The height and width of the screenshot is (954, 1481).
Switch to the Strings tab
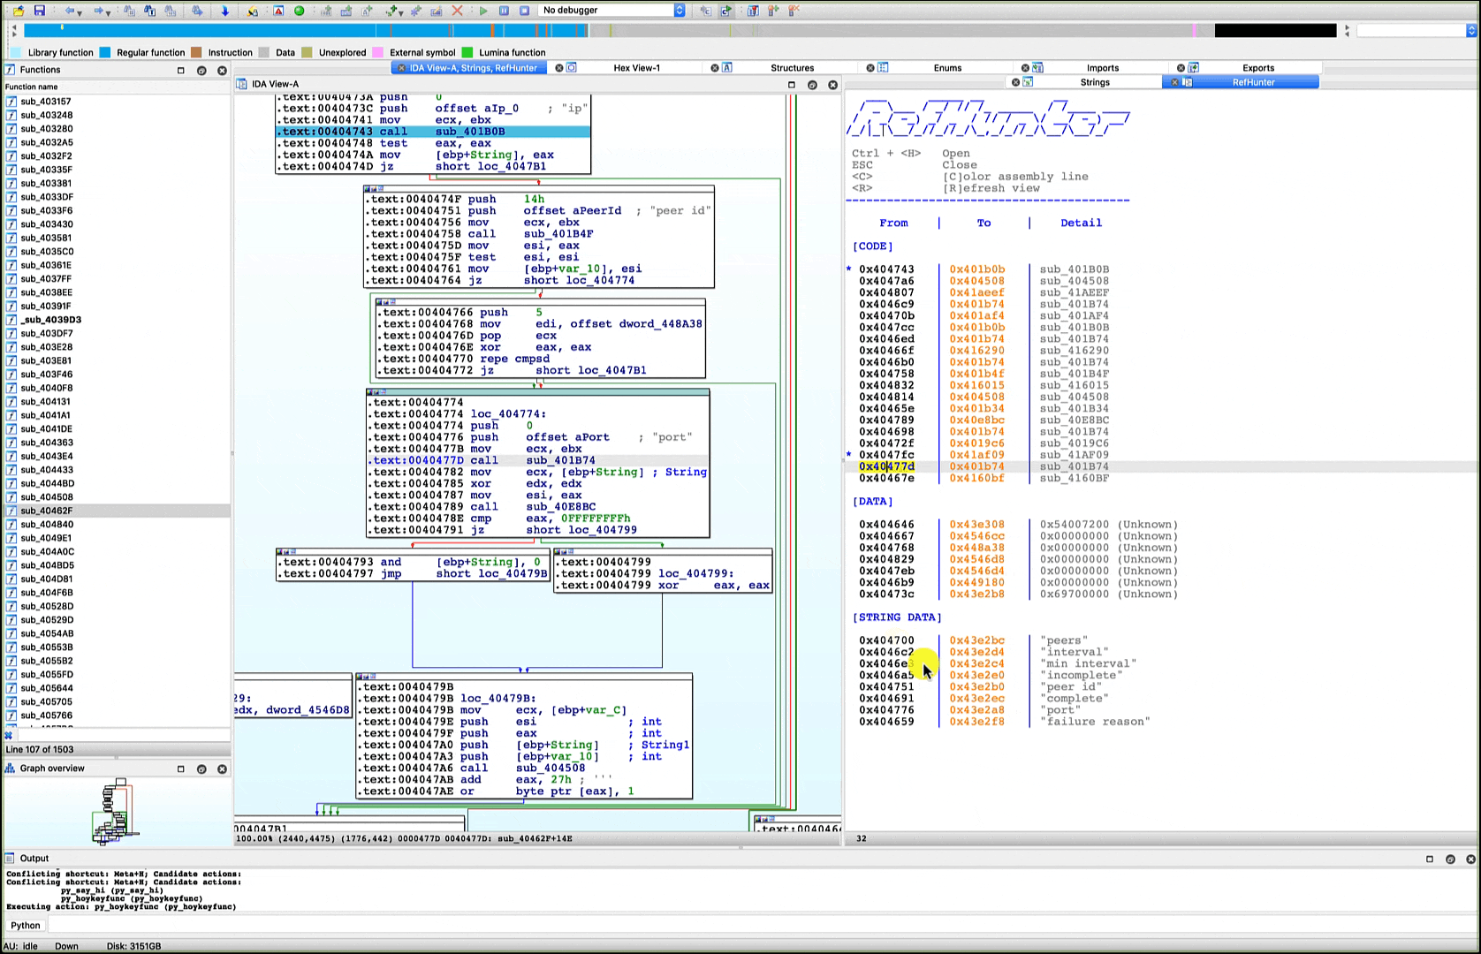point(1094,82)
